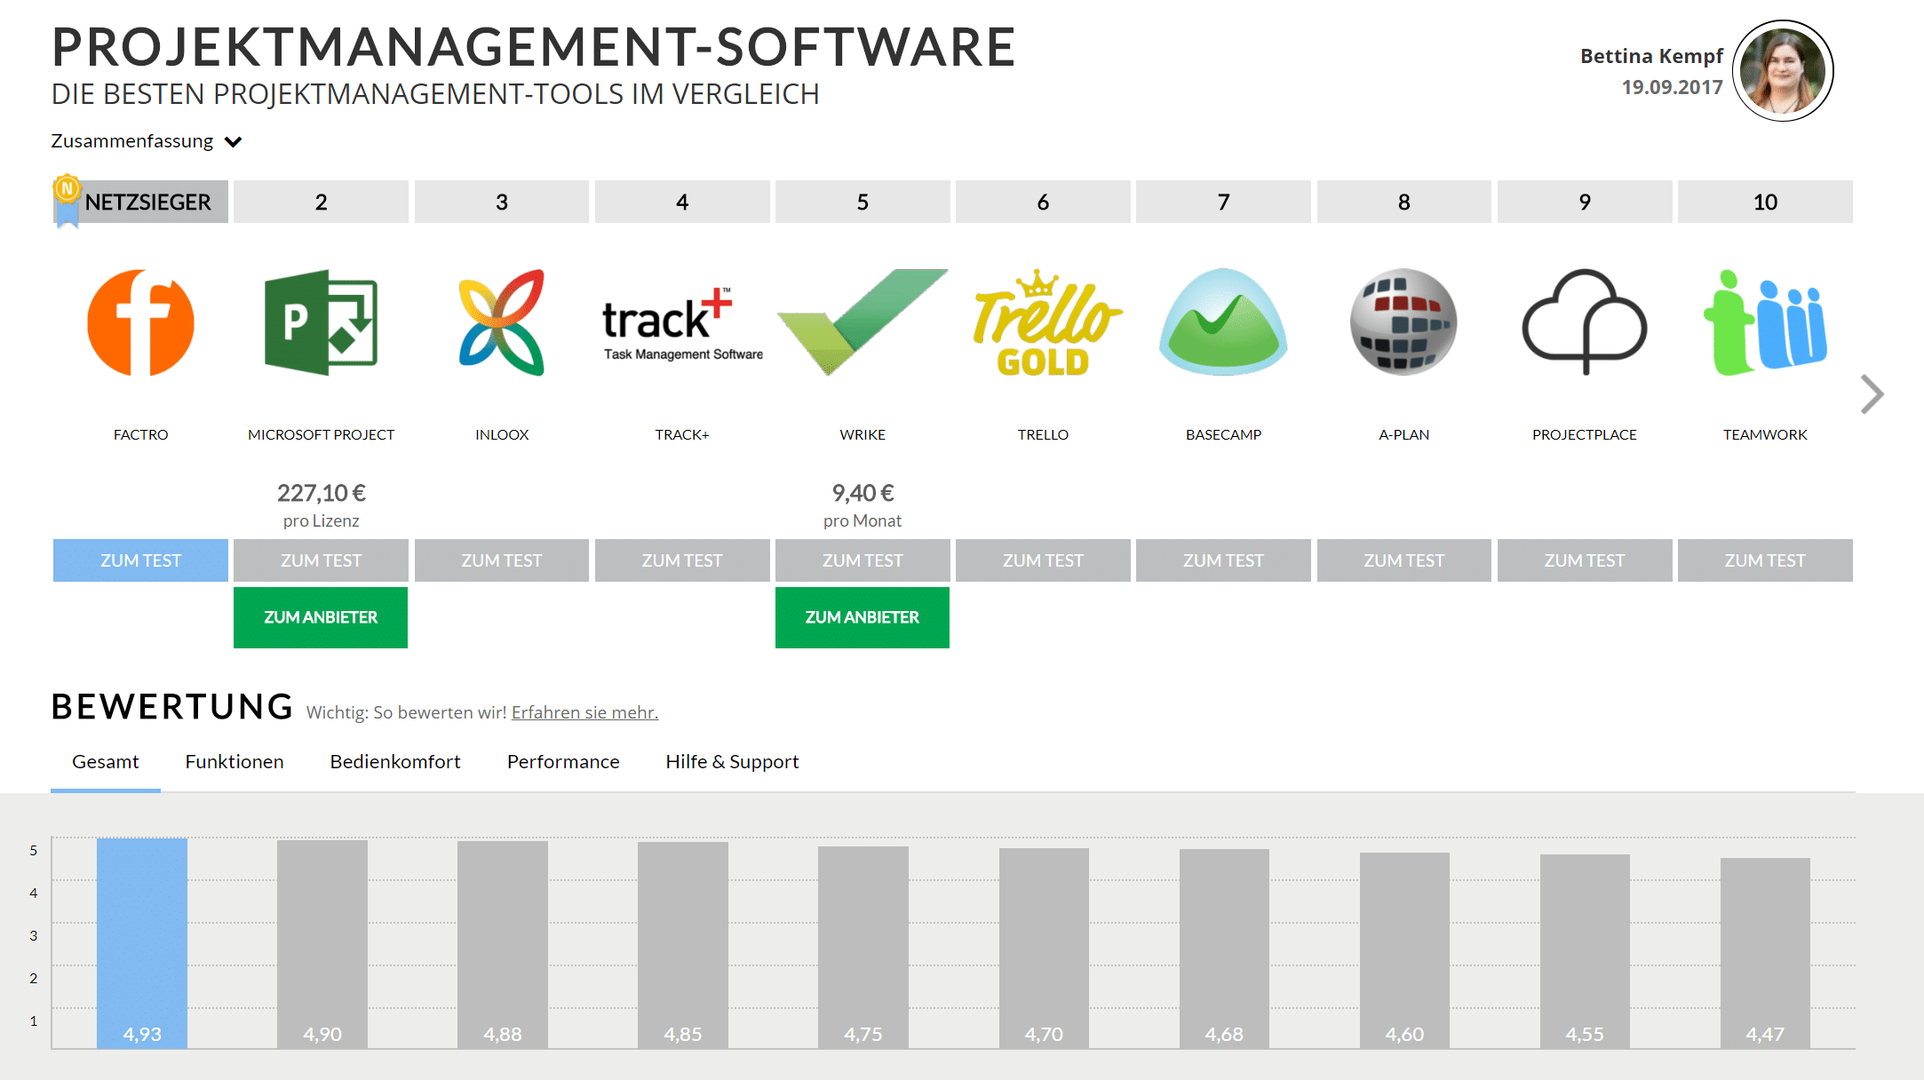Click the MICROSOFT PROJECT product name
Viewport: 1924px width, 1080px height.
tap(321, 434)
